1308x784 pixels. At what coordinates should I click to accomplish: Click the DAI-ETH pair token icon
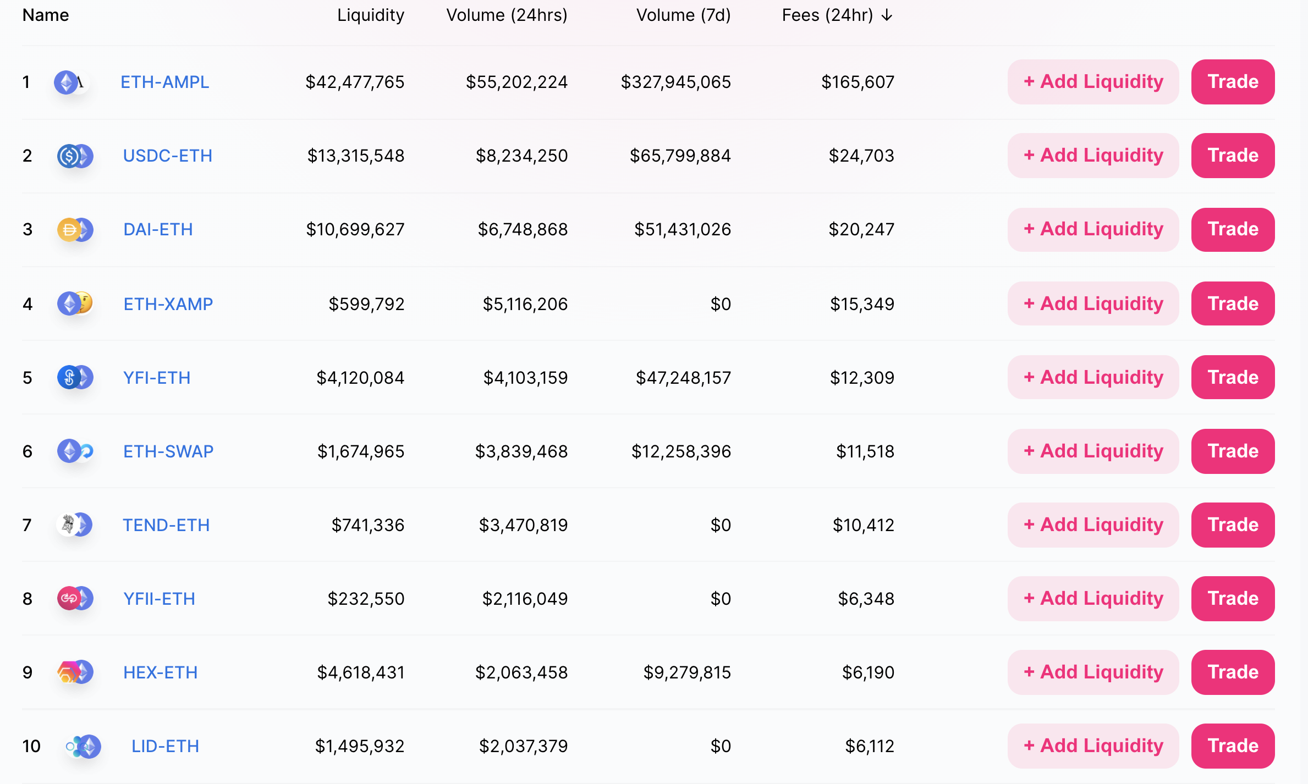[75, 230]
